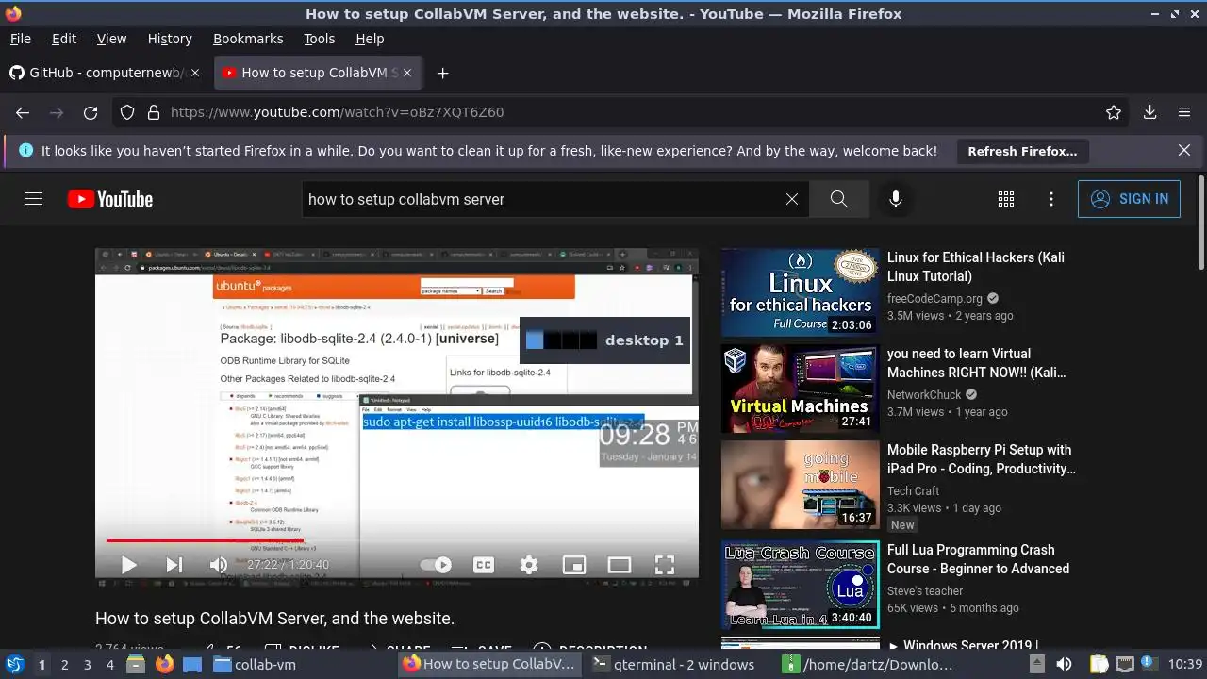The width and height of the screenshot is (1207, 679).
Task: Open the Tools menu
Action: pos(319,39)
